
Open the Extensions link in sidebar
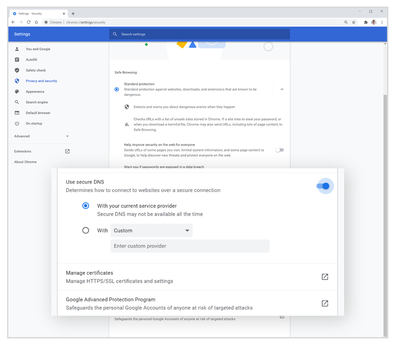tap(23, 151)
